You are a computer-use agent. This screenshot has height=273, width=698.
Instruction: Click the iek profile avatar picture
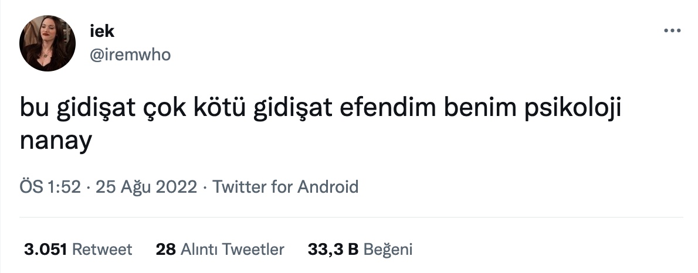47,43
